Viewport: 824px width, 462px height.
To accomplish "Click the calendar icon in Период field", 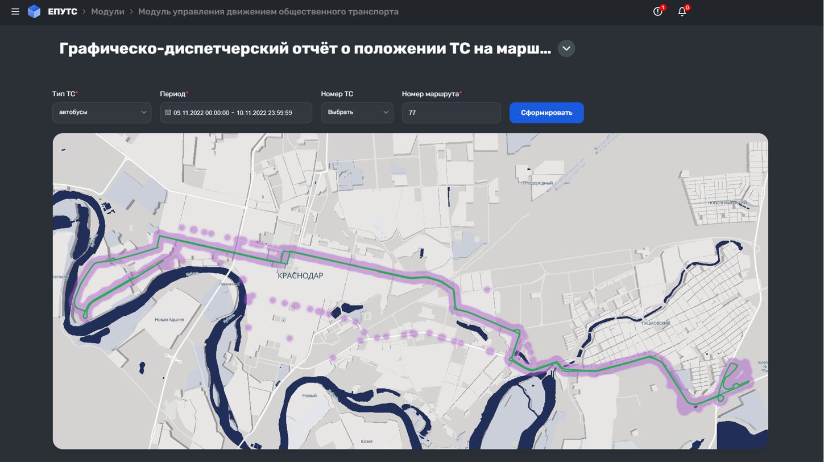I will coord(168,113).
